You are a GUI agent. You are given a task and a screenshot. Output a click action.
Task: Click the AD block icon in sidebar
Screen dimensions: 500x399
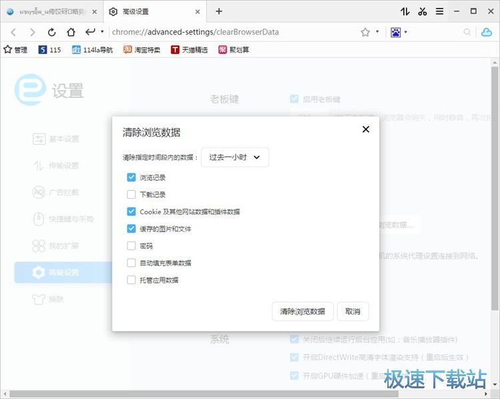39,192
